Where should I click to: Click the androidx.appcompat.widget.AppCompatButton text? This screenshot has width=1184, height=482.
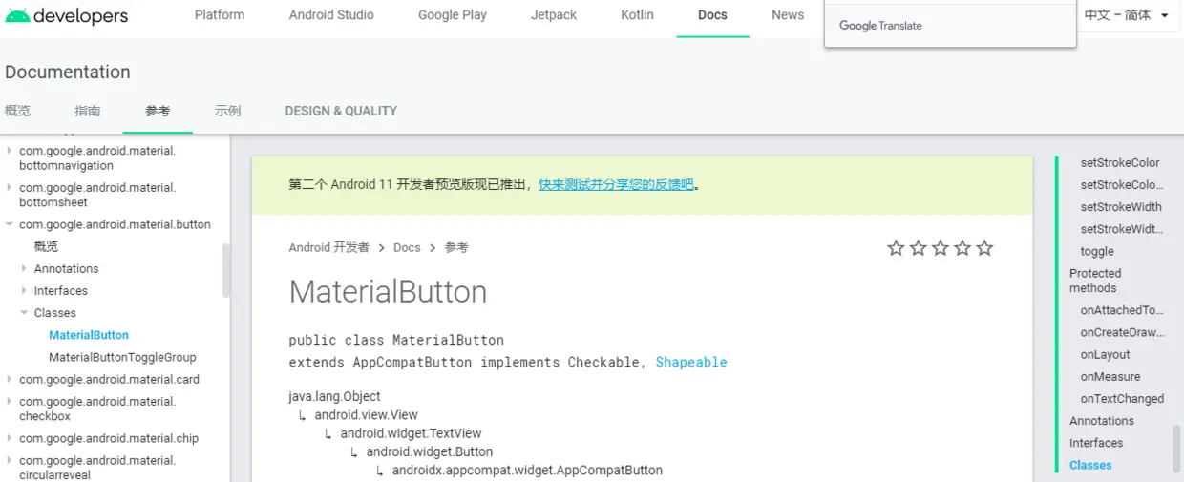pos(527,471)
